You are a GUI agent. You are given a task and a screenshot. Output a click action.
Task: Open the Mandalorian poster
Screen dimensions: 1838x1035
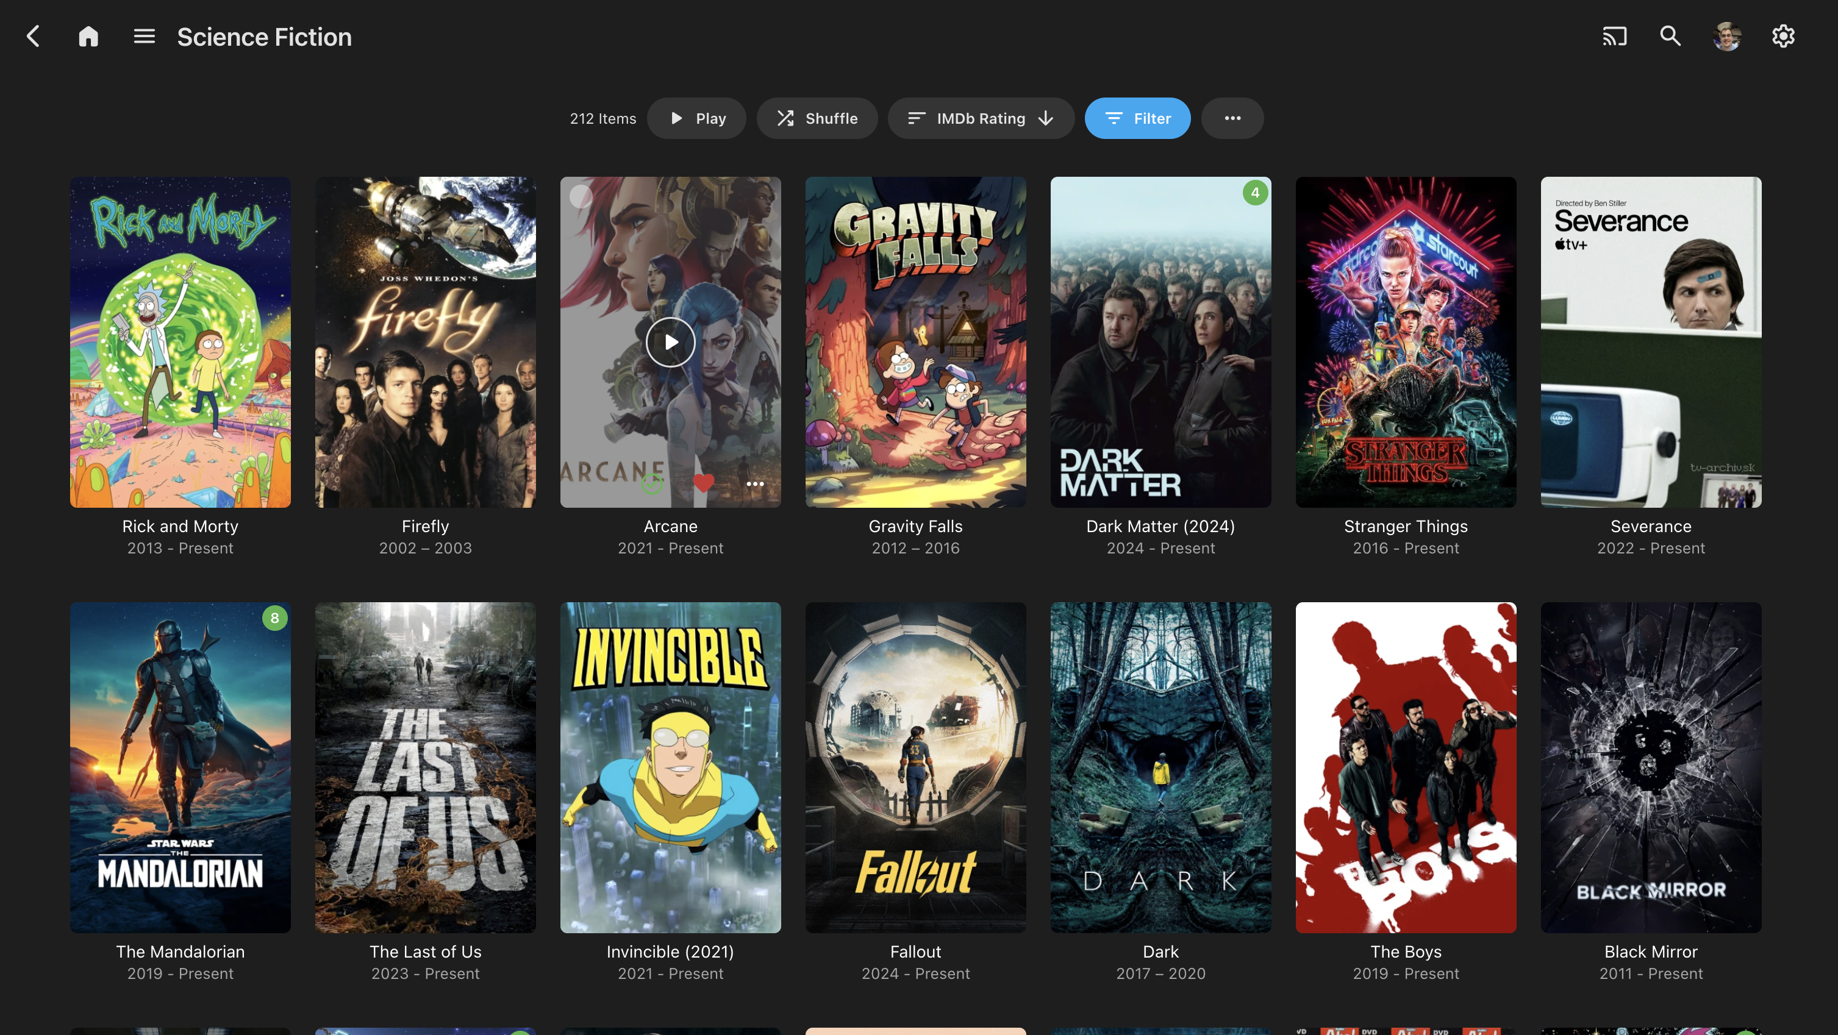click(181, 767)
